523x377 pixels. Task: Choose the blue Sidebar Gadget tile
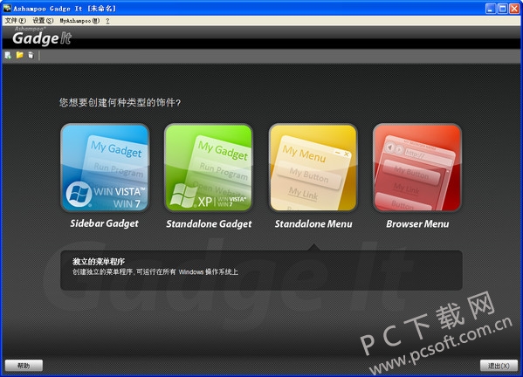(105, 168)
